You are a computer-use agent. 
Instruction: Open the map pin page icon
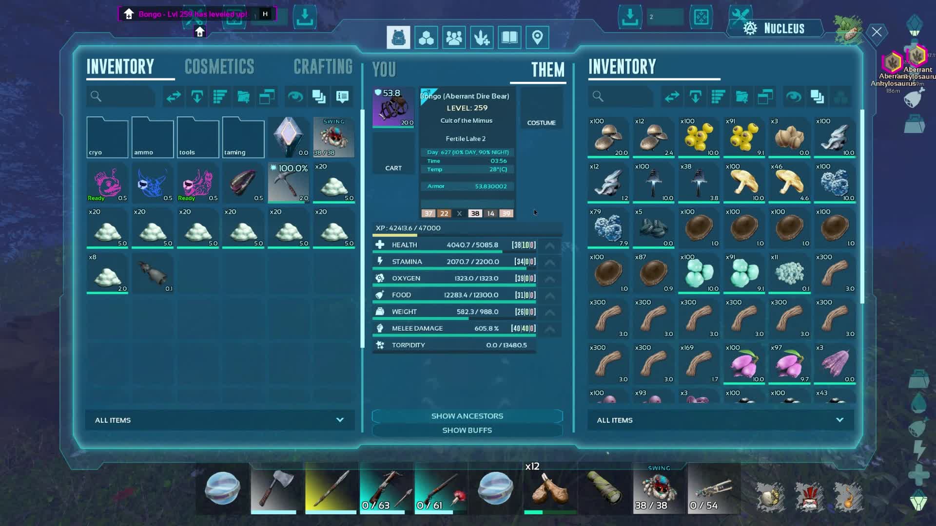tap(537, 38)
